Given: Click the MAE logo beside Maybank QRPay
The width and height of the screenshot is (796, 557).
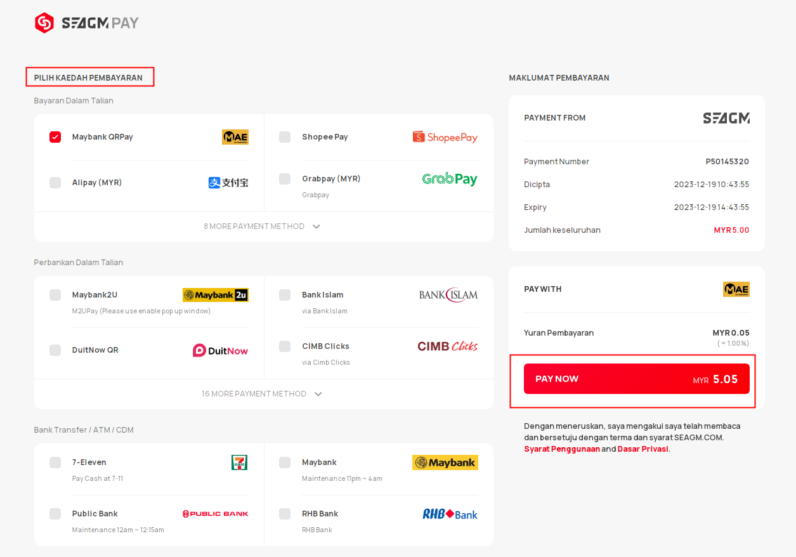Looking at the screenshot, I should pos(235,137).
